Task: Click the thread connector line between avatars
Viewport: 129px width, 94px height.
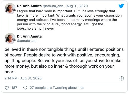Action: pos(10,24)
